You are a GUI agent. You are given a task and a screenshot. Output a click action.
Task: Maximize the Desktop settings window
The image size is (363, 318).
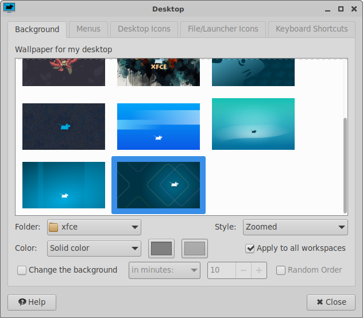[x=341, y=9]
